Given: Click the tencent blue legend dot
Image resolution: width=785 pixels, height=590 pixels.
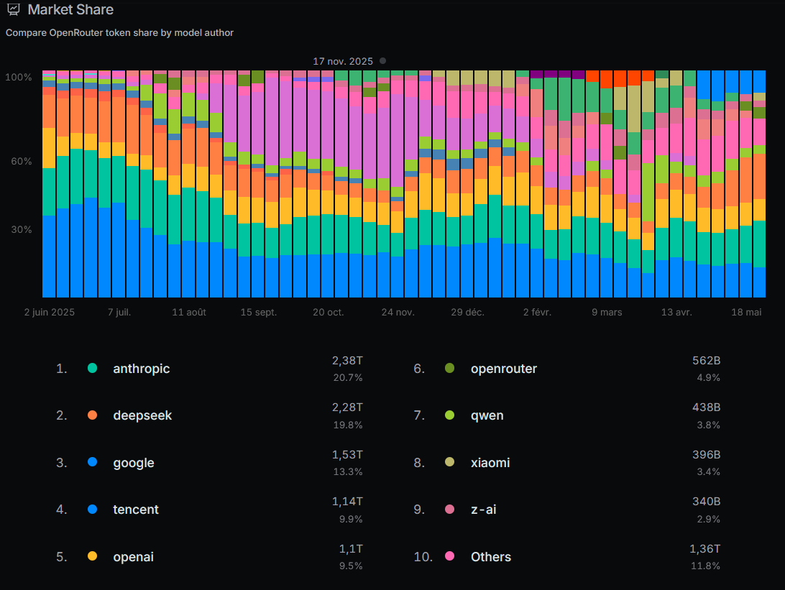Looking at the screenshot, I should [x=92, y=510].
